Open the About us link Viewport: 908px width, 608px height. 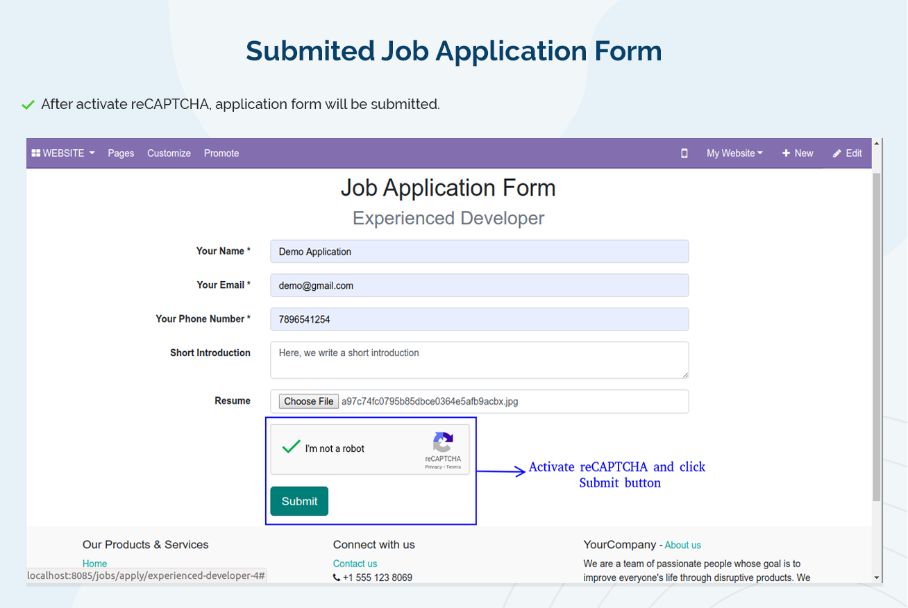click(x=683, y=546)
